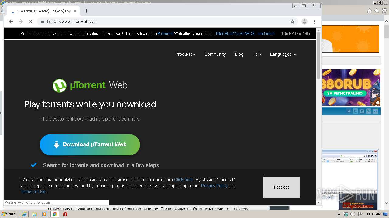Screen dimensions: 389x218
Task: Click the heading Play torrents while you download
Action: point(90,104)
